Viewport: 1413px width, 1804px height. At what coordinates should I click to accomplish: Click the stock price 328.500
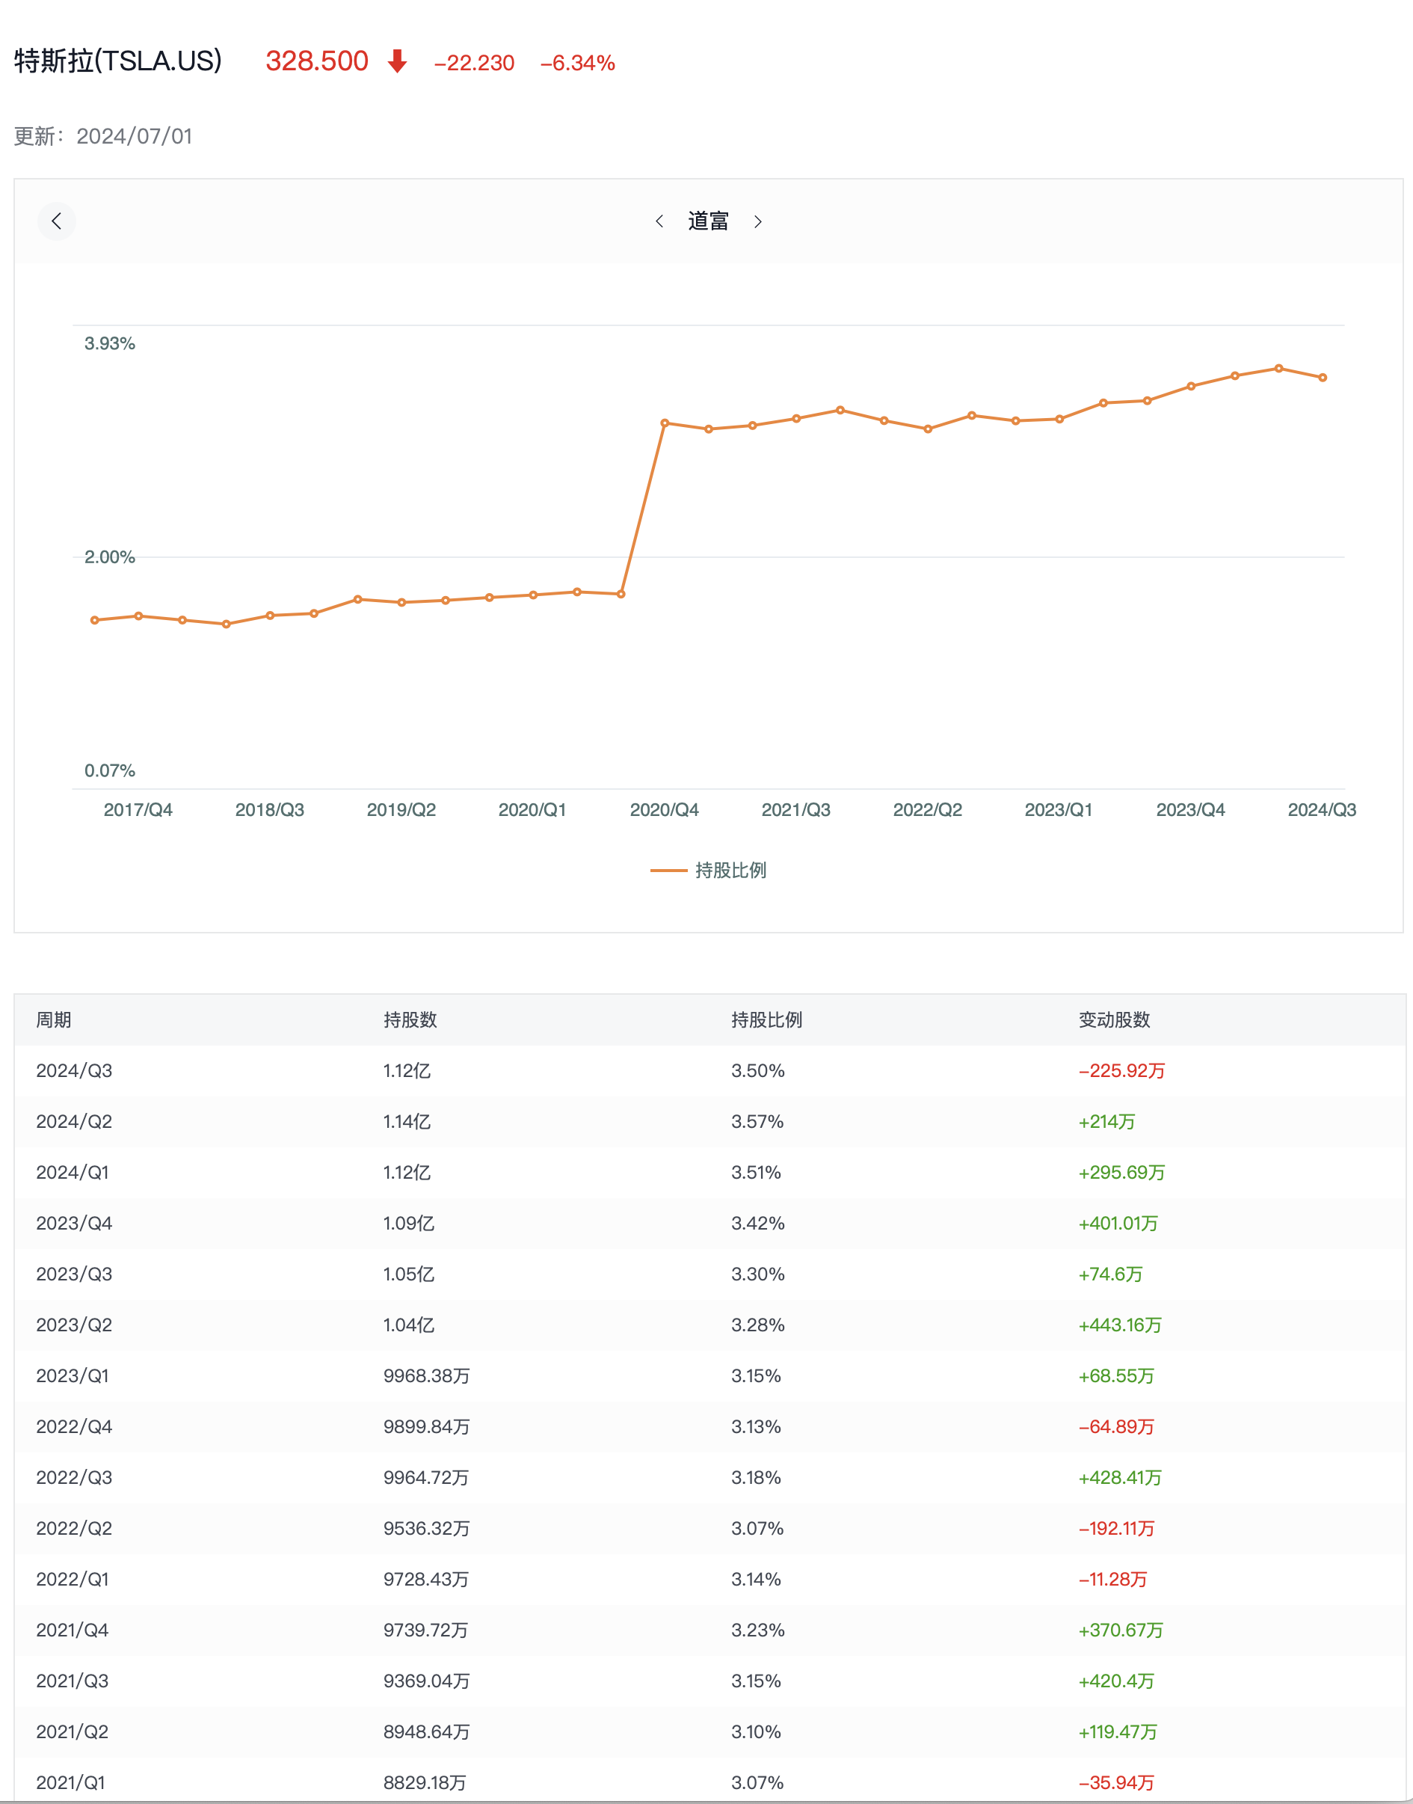(317, 61)
